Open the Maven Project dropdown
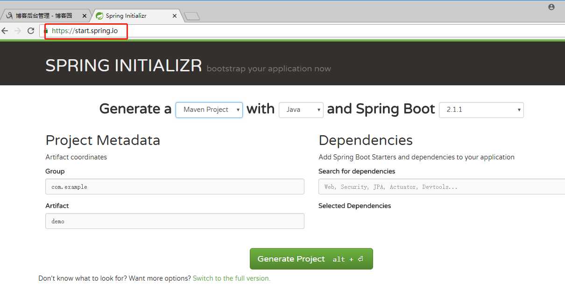 coord(209,110)
